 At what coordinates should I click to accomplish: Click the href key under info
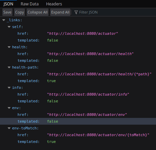click(x=23, y=94)
